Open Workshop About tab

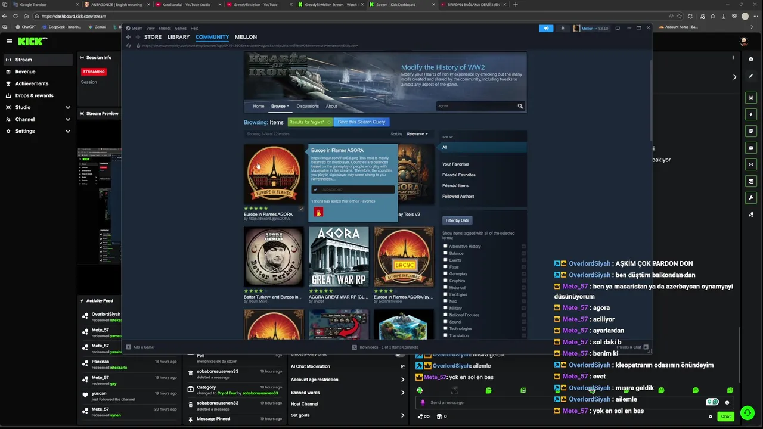pyautogui.click(x=331, y=106)
